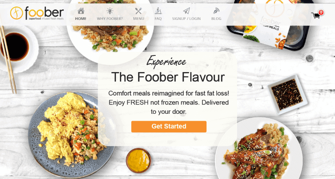Click the paper plane Signup icon

click(x=186, y=11)
